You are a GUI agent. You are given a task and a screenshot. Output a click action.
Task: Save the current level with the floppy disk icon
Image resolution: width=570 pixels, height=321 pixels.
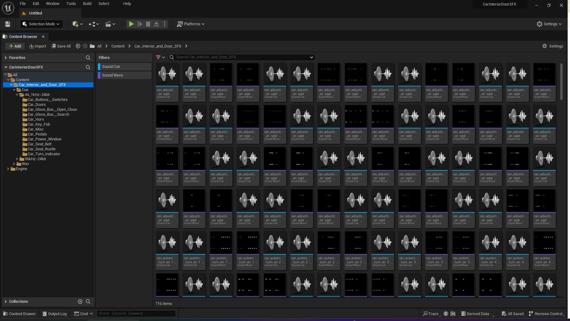point(7,24)
